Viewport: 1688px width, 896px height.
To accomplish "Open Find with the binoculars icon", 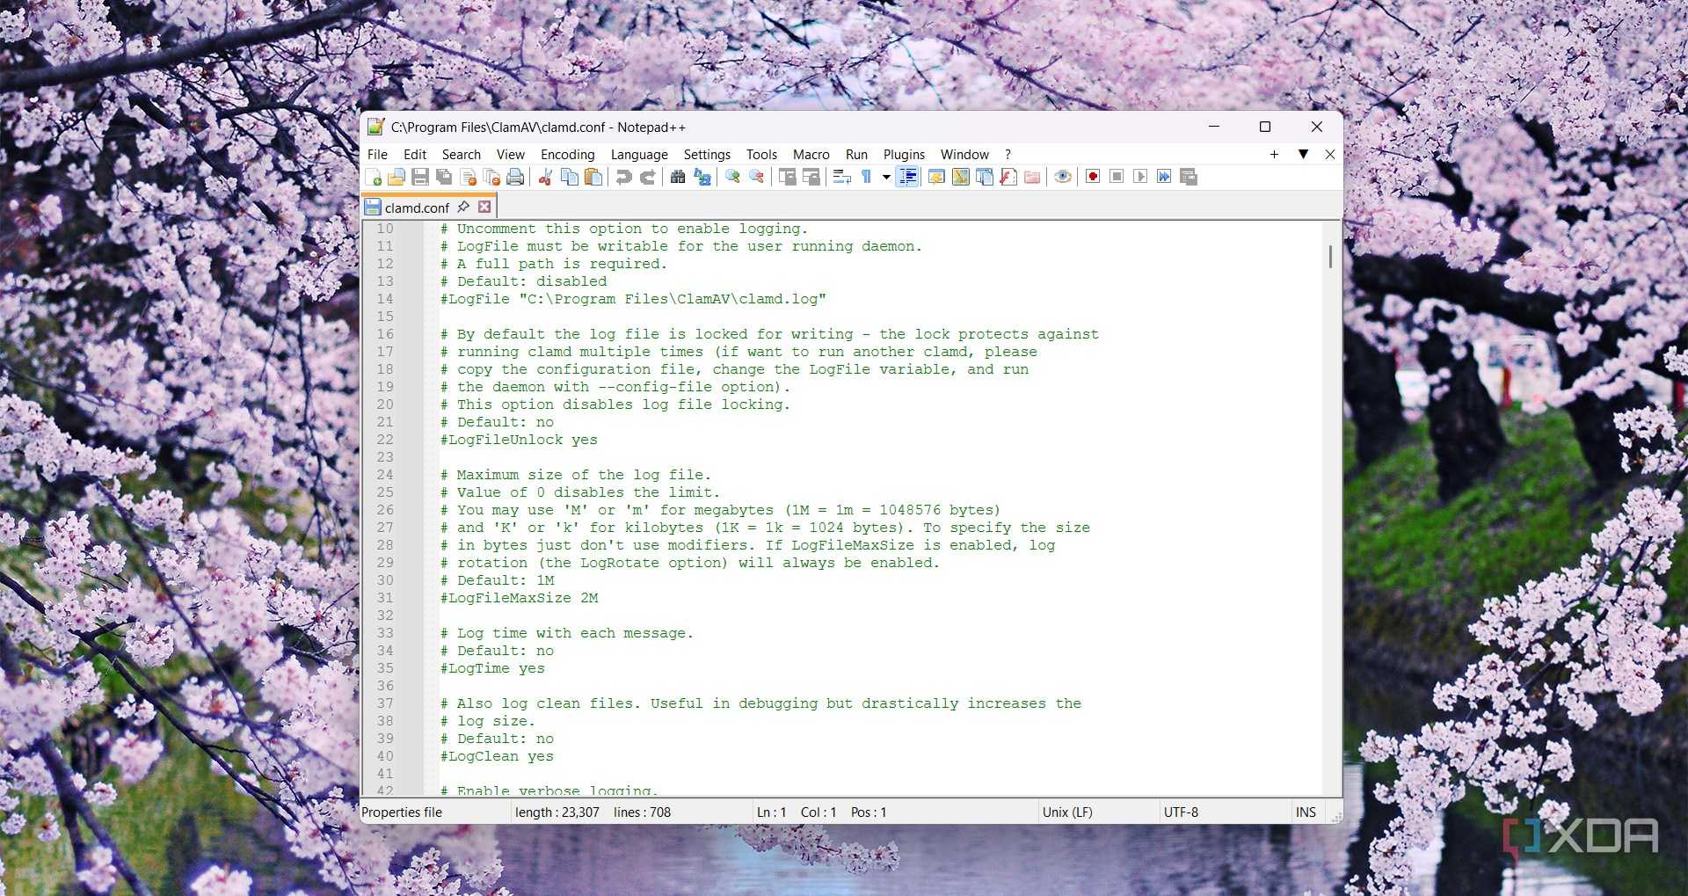I will pyautogui.click(x=678, y=178).
